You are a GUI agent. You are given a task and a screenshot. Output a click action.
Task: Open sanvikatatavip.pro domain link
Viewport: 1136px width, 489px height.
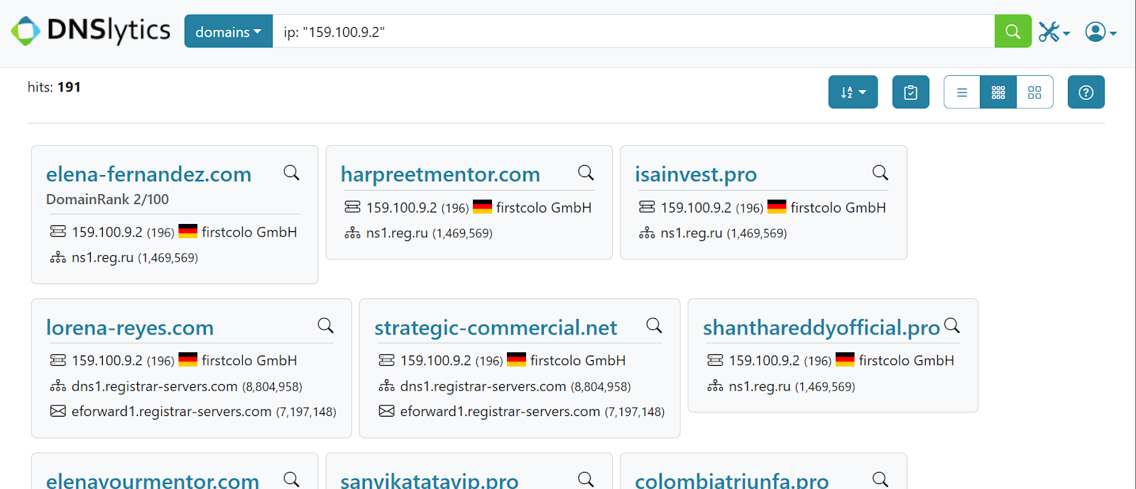[x=430, y=480]
